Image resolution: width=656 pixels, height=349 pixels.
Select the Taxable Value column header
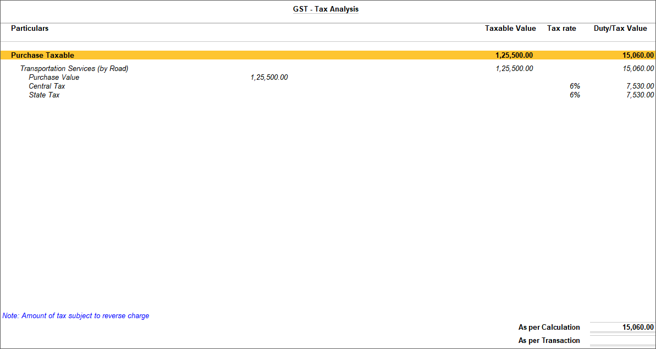point(510,28)
